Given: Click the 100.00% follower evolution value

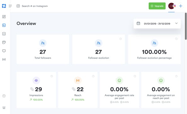Looking at the screenshot, I should (154, 52).
